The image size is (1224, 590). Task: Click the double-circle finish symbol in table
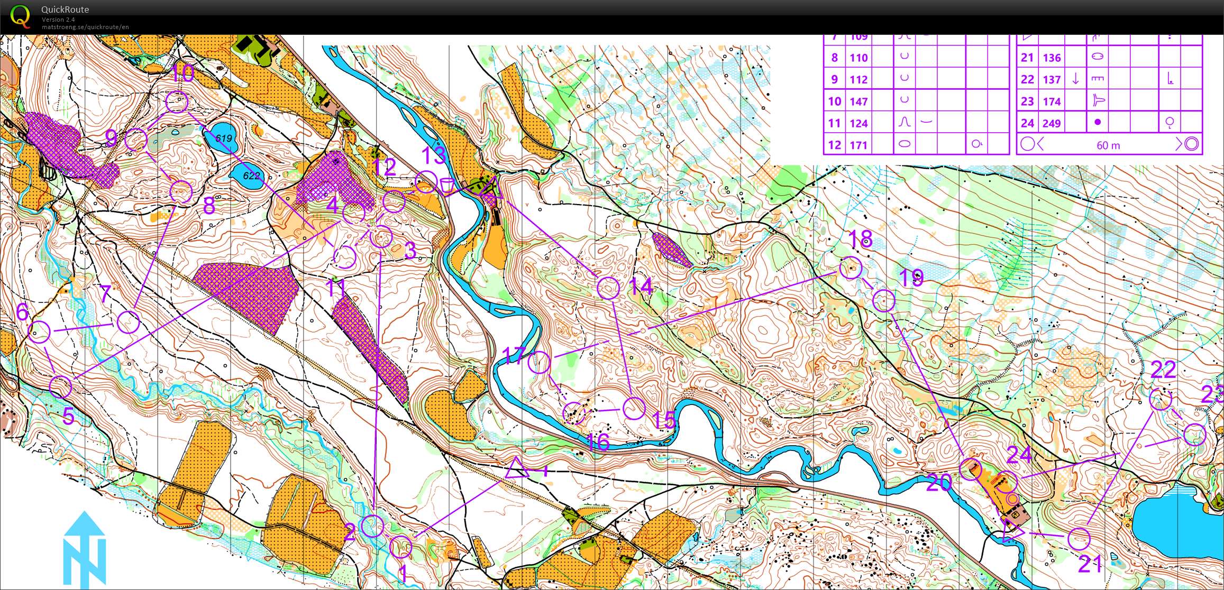pos(1191,144)
